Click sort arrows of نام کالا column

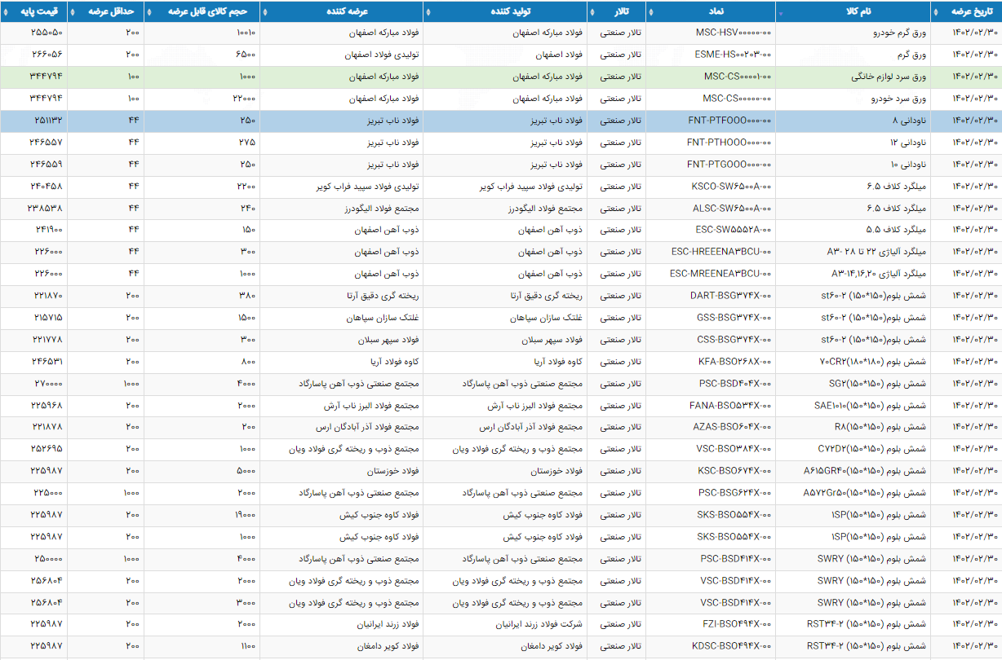[783, 12]
